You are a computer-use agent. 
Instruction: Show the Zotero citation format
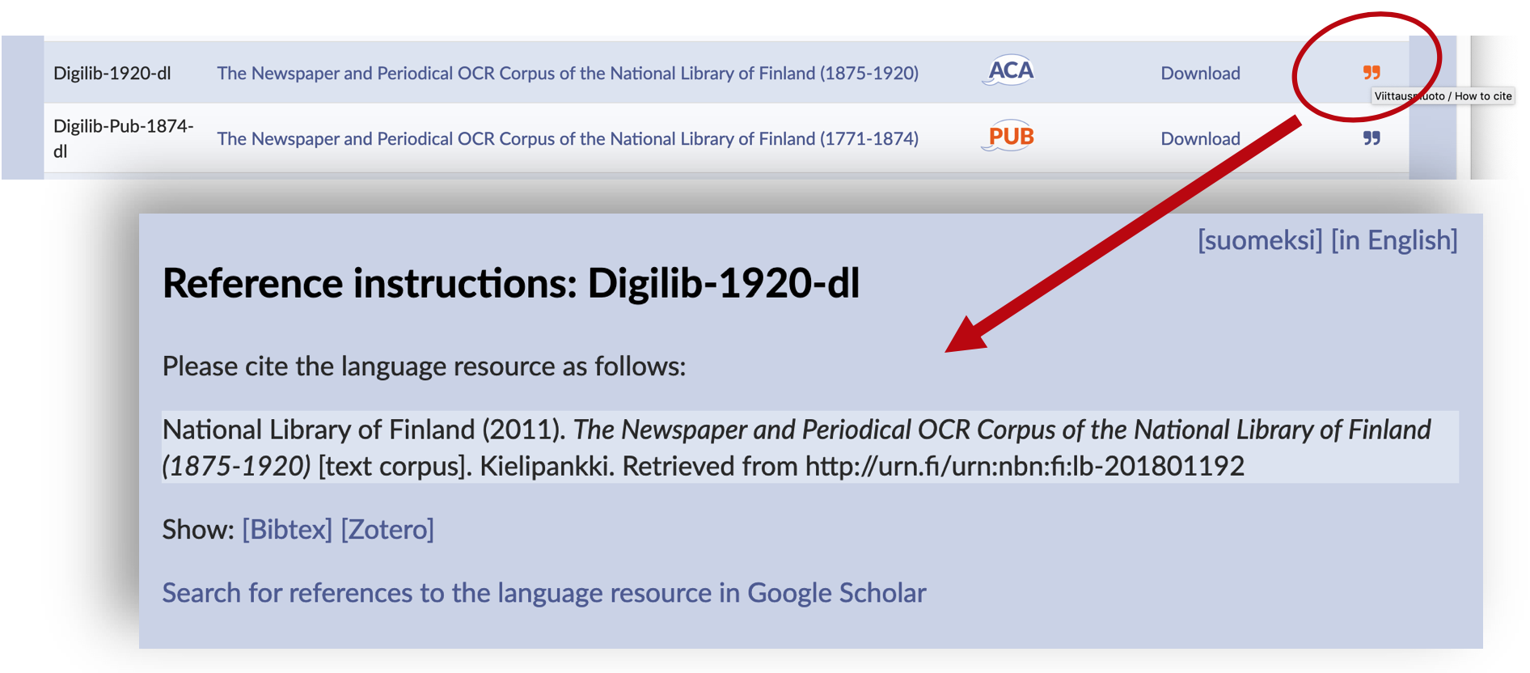click(387, 530)
